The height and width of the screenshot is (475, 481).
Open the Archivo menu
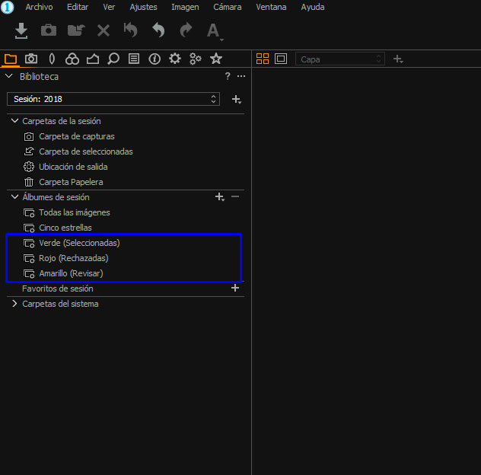(39, 7)
